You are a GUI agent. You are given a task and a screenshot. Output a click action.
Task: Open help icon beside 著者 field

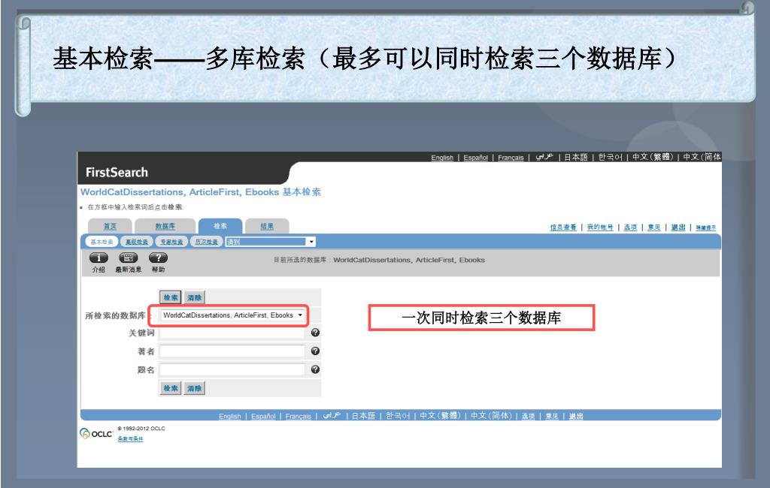(315, 351)
